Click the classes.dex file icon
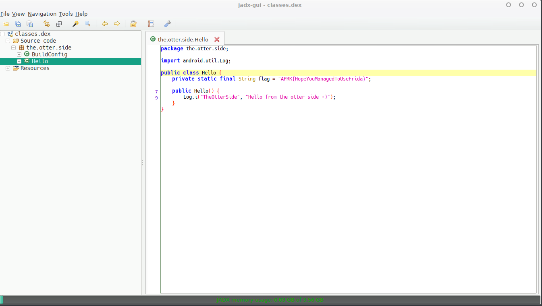This screenshot has width=542, height=306. [x=10, y=34]
